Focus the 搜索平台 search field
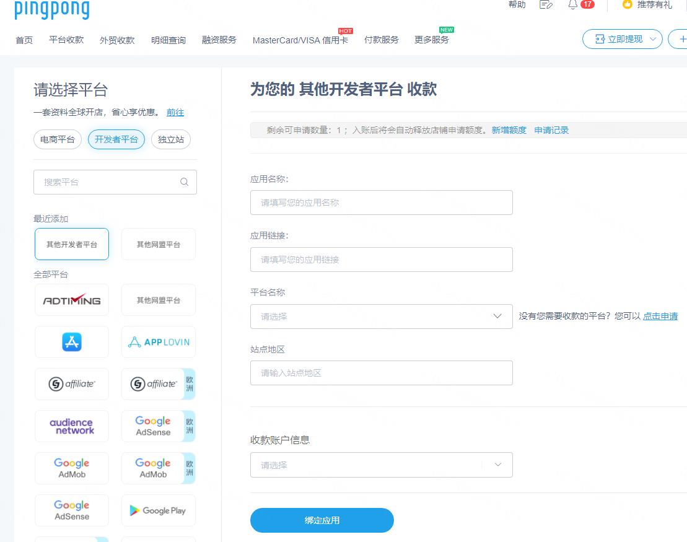 tap(115, 182)
